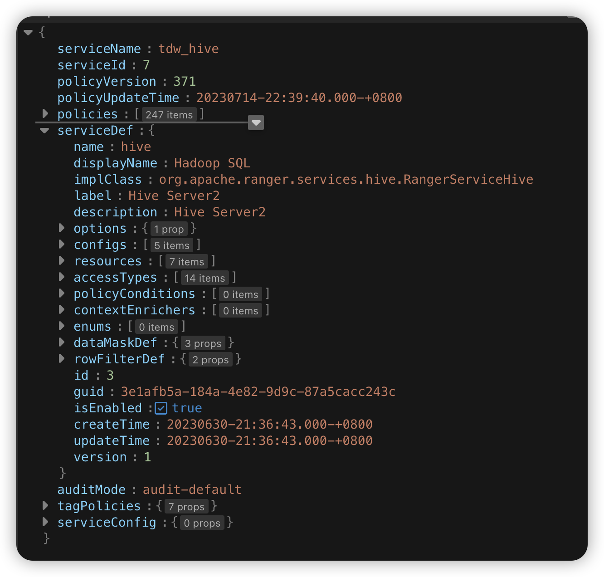This screenshot has width=604, height=577.
Task: Expand the accessTypes array arrow
Action: pyautogui.click(x=62, y=277)
